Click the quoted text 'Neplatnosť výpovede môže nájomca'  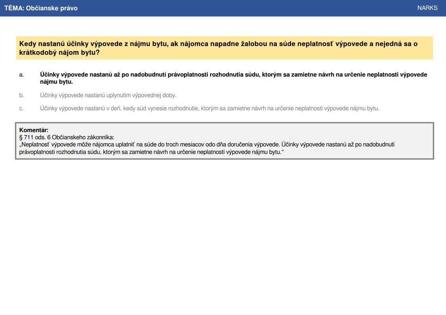(207, 148)
